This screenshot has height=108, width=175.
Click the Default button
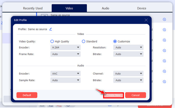coord(27,95)
